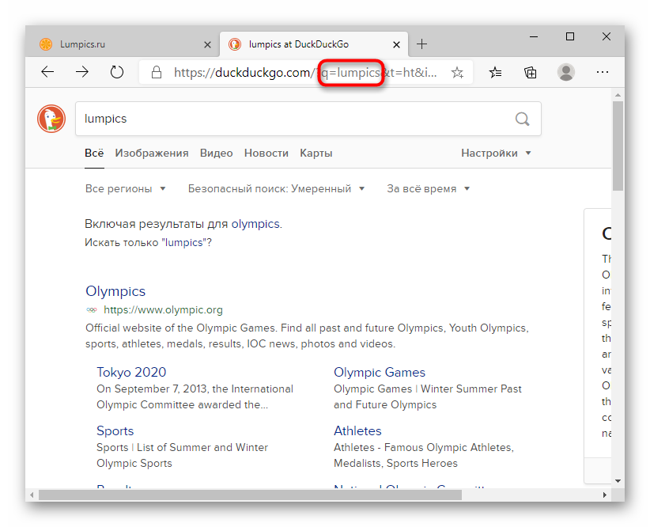The height and width of the screenshot is (527, 650).
Task: Open the Tokyo 2020 sublink
Action: [x=131, y=373]
